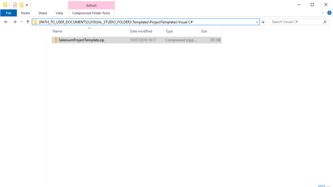Image resolution: width=333 pixels, height=187 pixels.
Task: Click the zip icon of SeleniumProjectTemplate.zip
Action: (x=55, y=40)
